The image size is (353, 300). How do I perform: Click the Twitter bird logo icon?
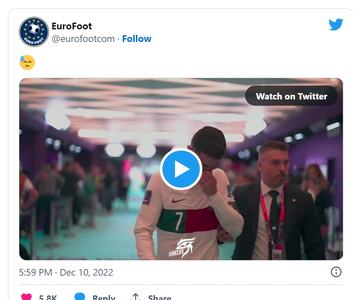pyautogui.click(x=336, y=25)
